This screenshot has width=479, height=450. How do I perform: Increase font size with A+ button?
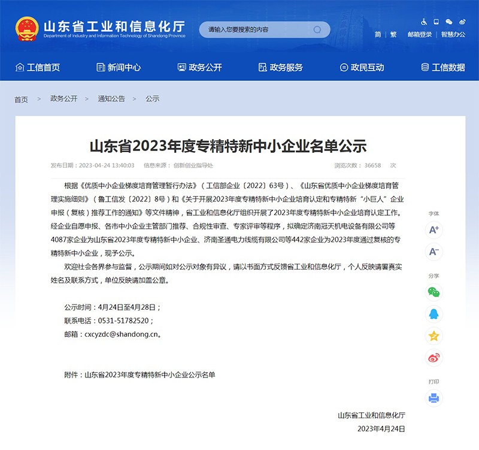click(433, 229)
